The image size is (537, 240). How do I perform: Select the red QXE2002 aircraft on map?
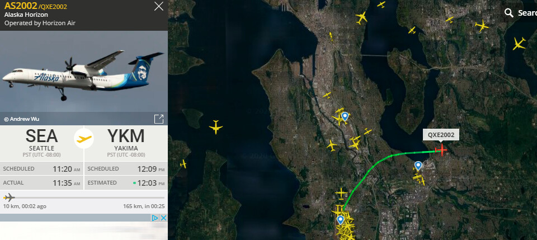pyautogui.click(x=442, y=149)
